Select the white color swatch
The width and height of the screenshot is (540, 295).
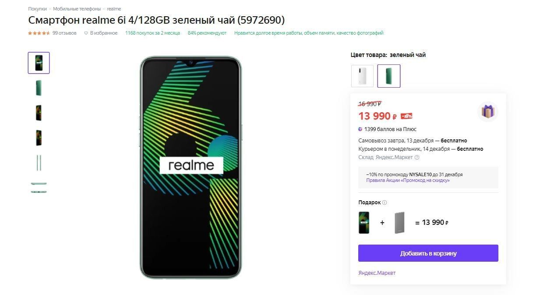[363, 76]
